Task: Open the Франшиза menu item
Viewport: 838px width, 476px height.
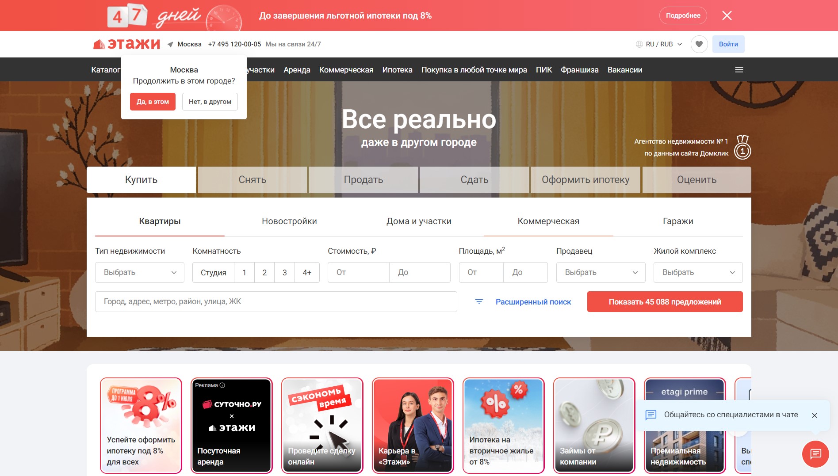Action: pos(580,69)
